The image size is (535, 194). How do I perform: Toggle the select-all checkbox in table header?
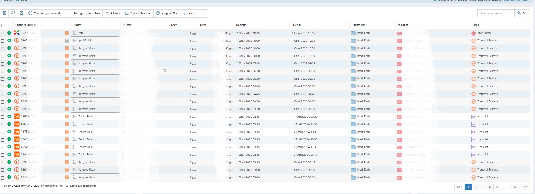[x=3, y=25]
